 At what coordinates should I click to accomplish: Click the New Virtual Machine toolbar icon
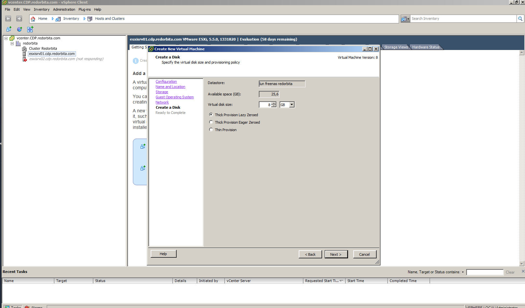pos(9,29)
